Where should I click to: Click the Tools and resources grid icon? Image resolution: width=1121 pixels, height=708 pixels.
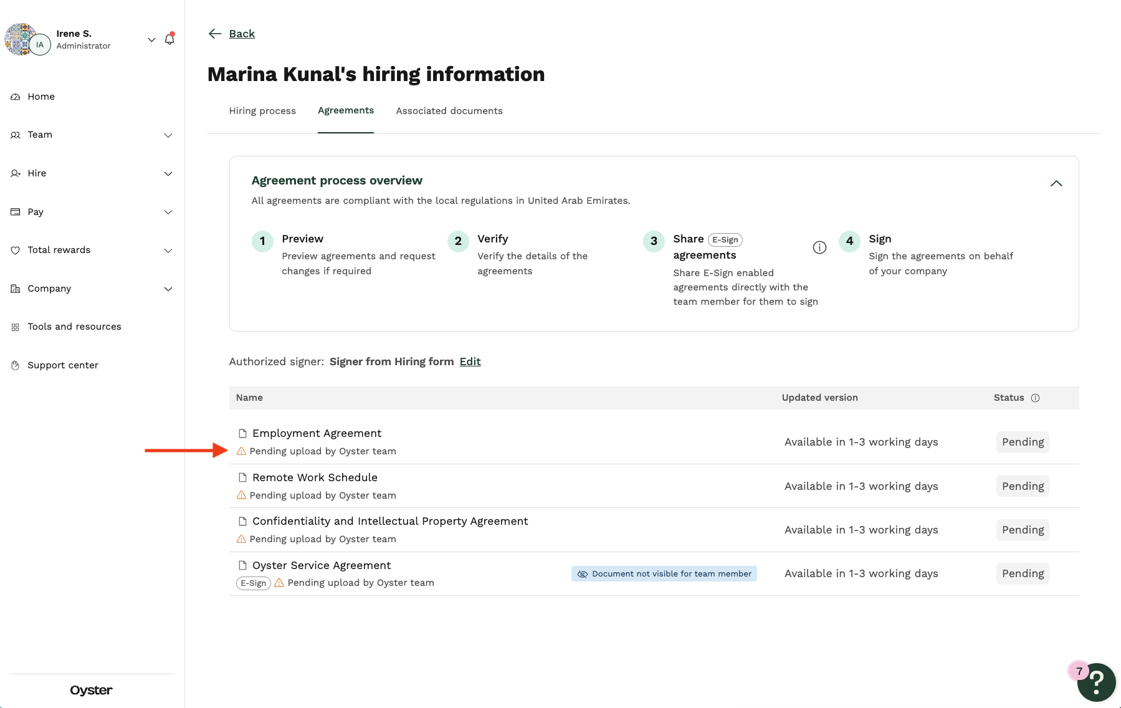tap(16, 327)
